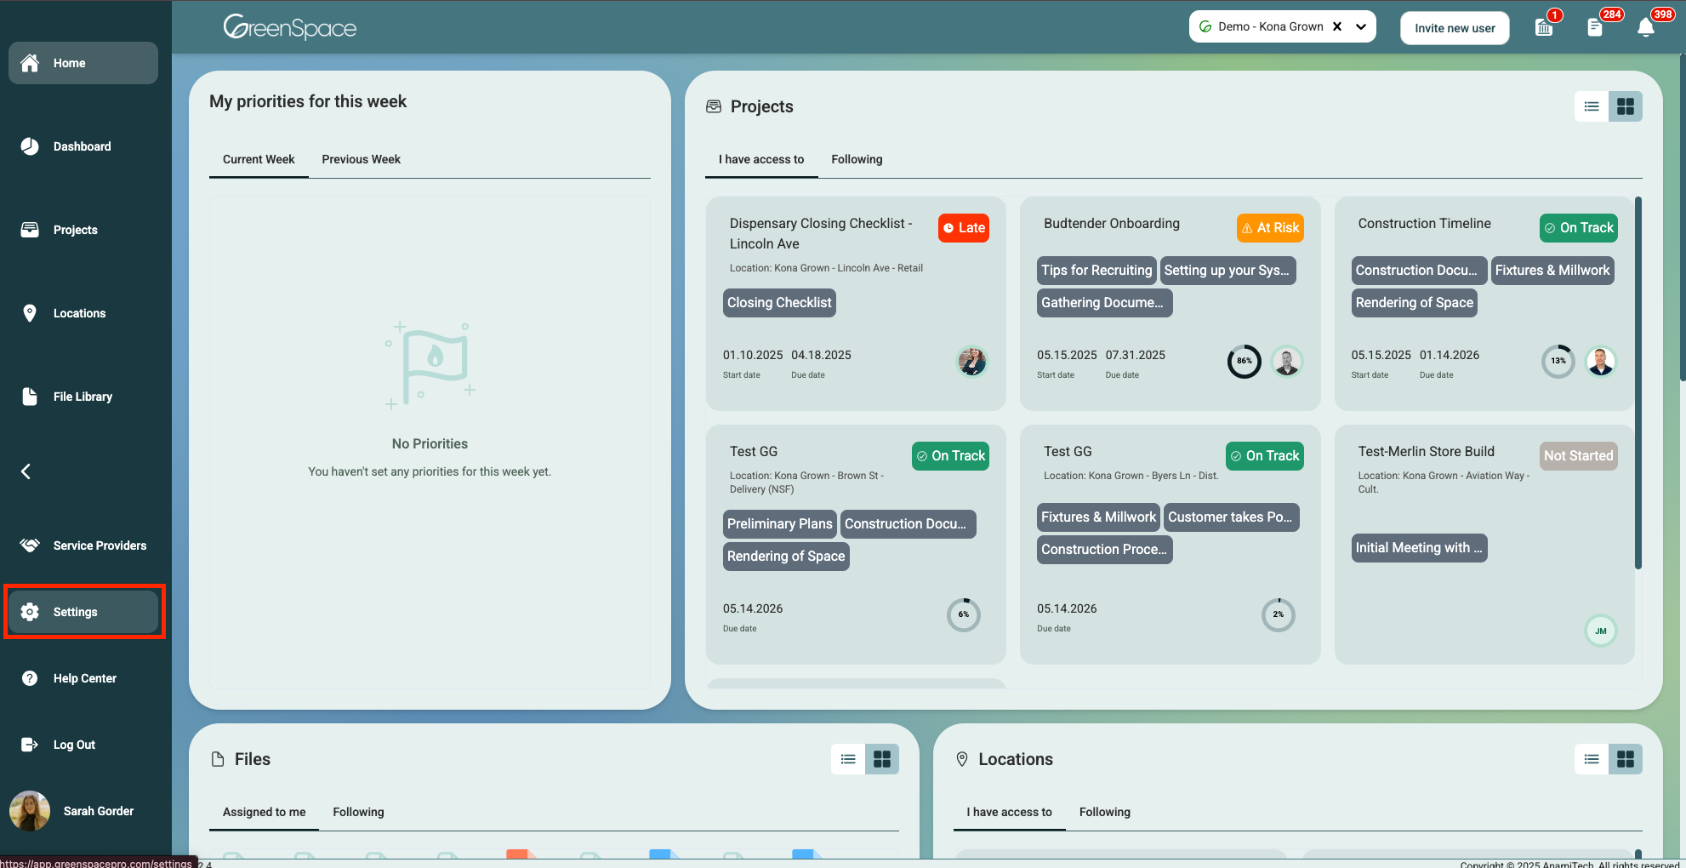Click the 2% progress ring

point(1279,615)
